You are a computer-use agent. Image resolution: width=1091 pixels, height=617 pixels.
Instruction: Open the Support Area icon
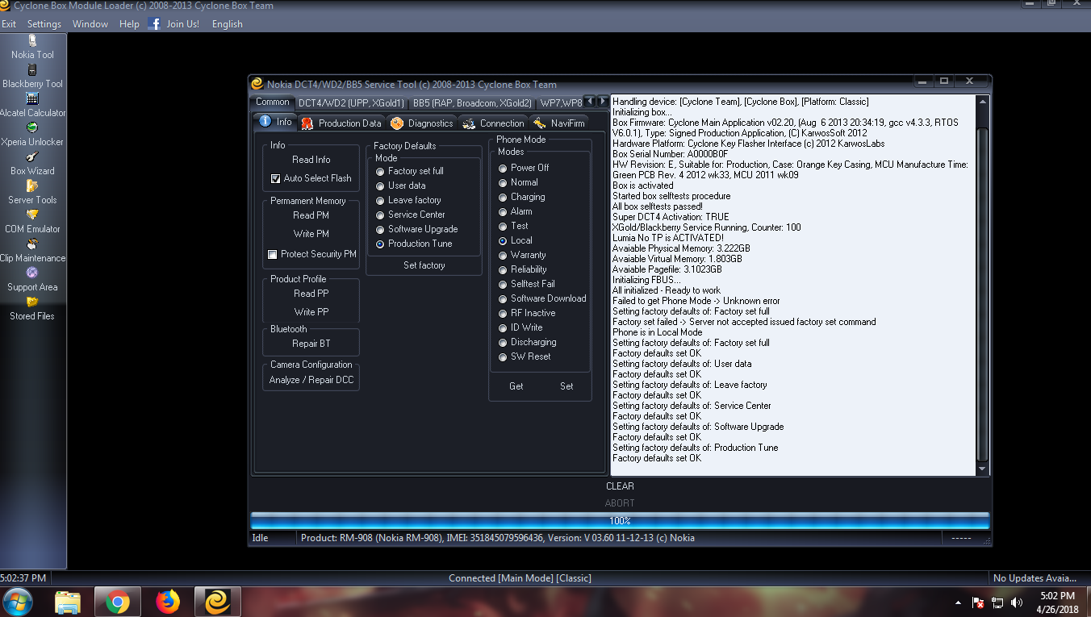[x=32, y=273]
